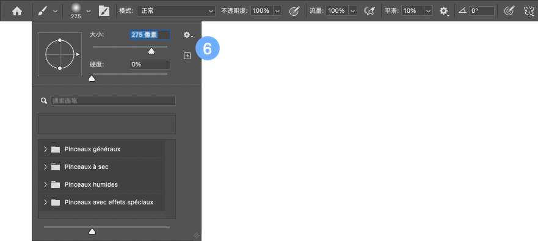Click the panel resize grip icon

[196, 236]
